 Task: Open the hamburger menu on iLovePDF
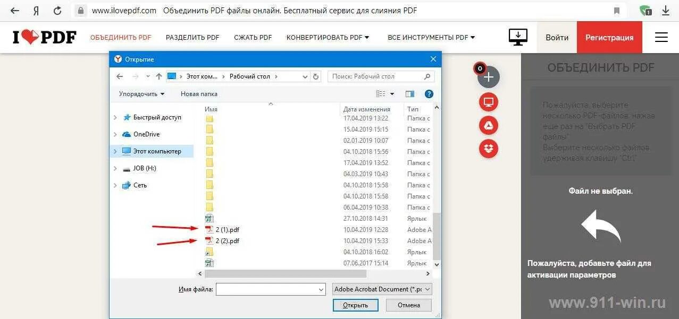(661, 37)
